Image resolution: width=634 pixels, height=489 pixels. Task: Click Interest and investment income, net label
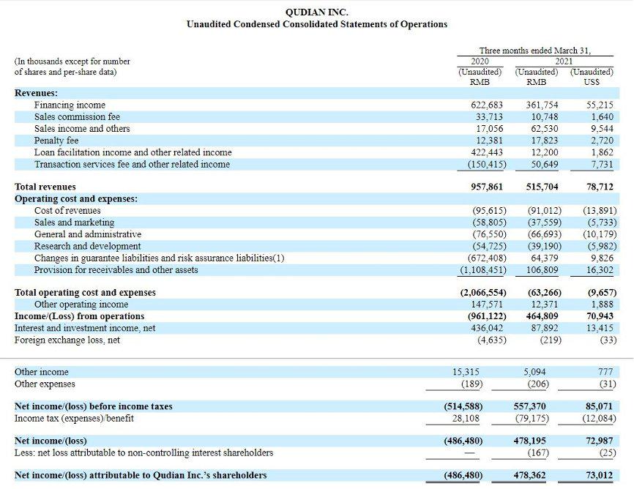pos(85,328)
